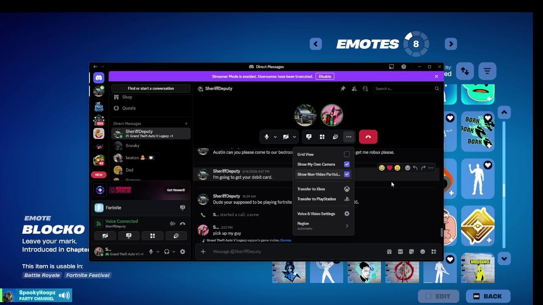Disable Streamer Mode
The height and width of the screenshot is (305, 543).
325,76
